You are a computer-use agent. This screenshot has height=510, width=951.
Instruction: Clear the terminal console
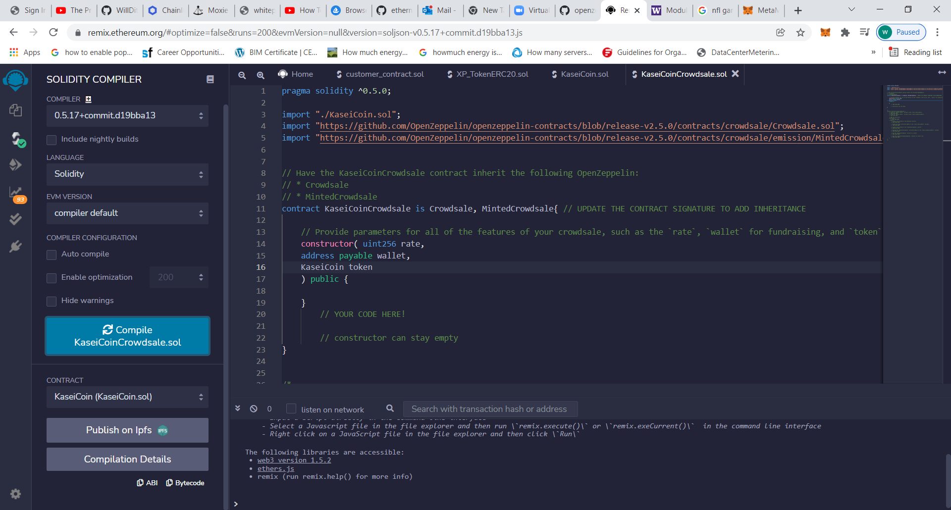[254, 408]
